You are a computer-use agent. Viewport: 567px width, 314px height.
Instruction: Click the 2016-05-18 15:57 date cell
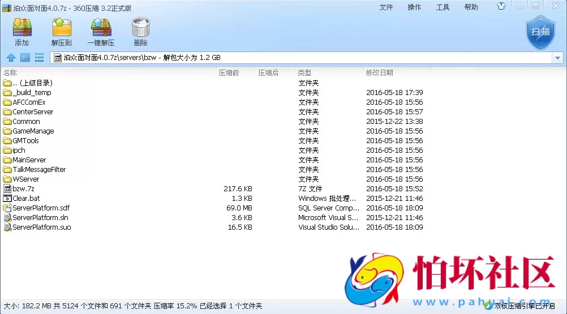pyautogui.click(x=394, y=111)
